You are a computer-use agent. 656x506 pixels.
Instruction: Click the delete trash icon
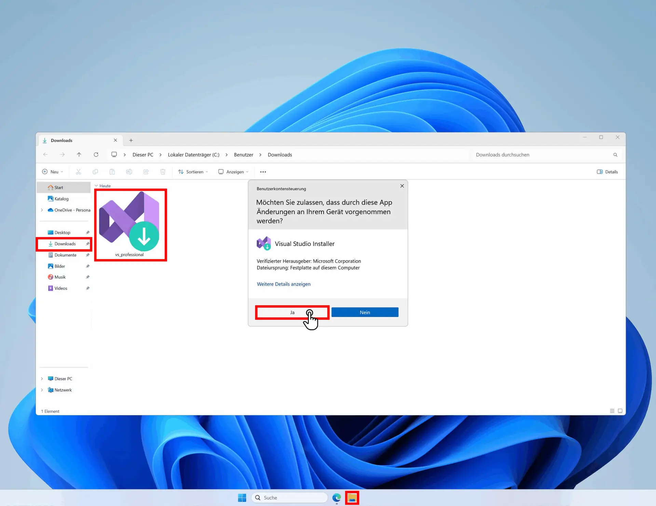coord(163,172)
